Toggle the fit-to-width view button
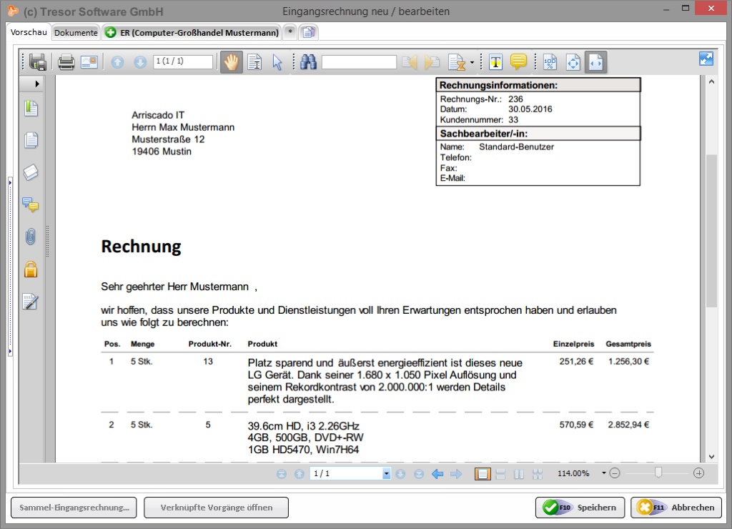 (595, 62)
